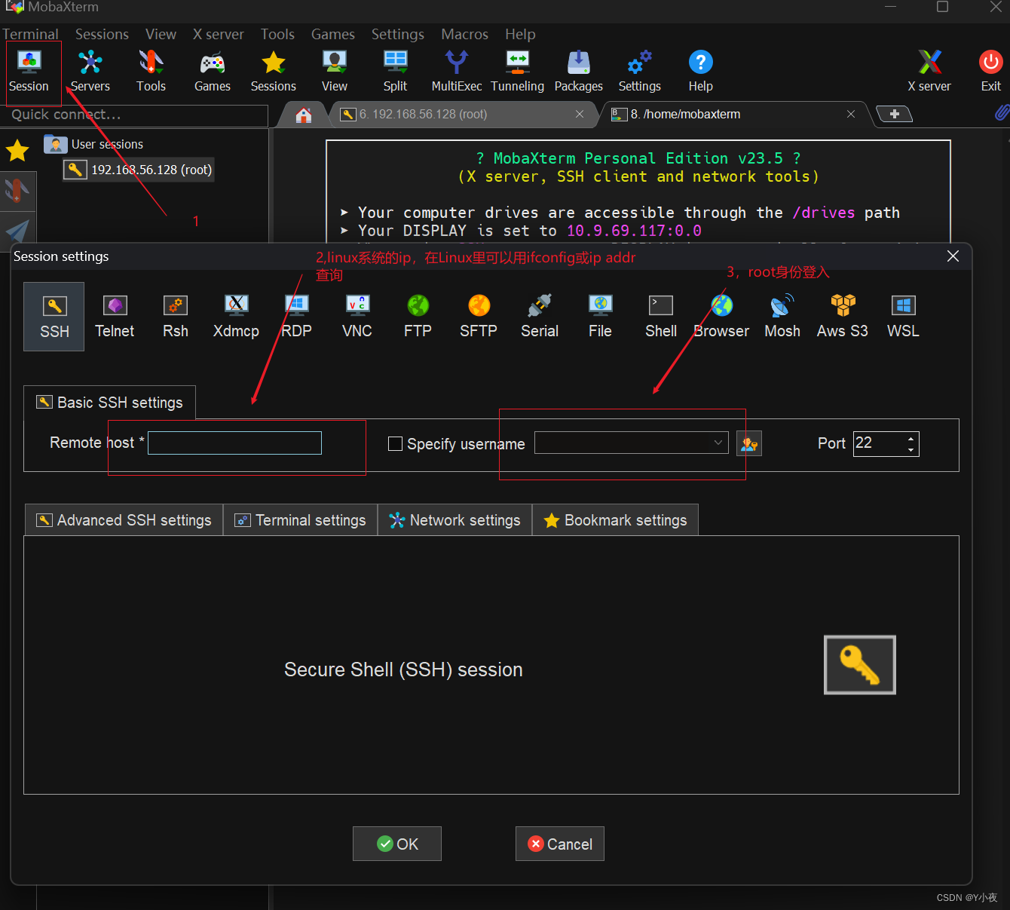
Task: Switch to the Telnet session type
Action: [x=115, y=315]
